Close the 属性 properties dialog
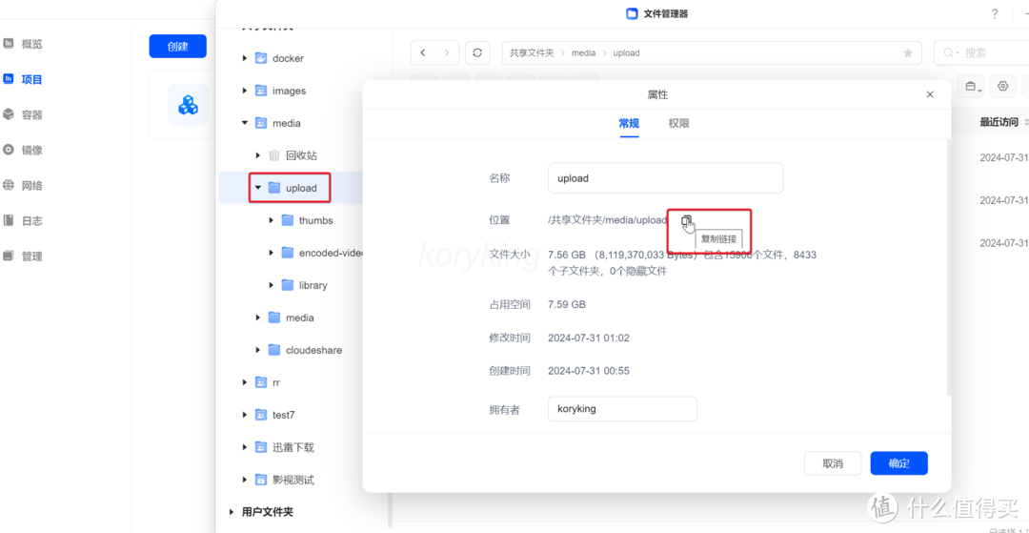Screen dimensions: 1029x533 tap(930, 94)
